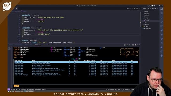
Task: Click the editor vertical scrollbar
Action: (x=141, y=19)
